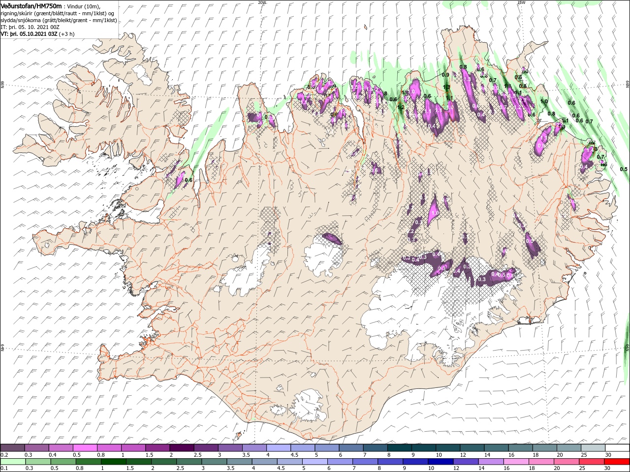Pick the deep blue lower swatch starting at 10

[x=441, y=462]
